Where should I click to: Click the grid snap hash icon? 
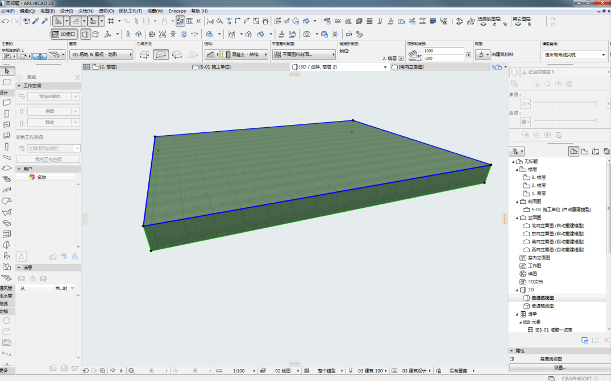(x=111, y=20)
